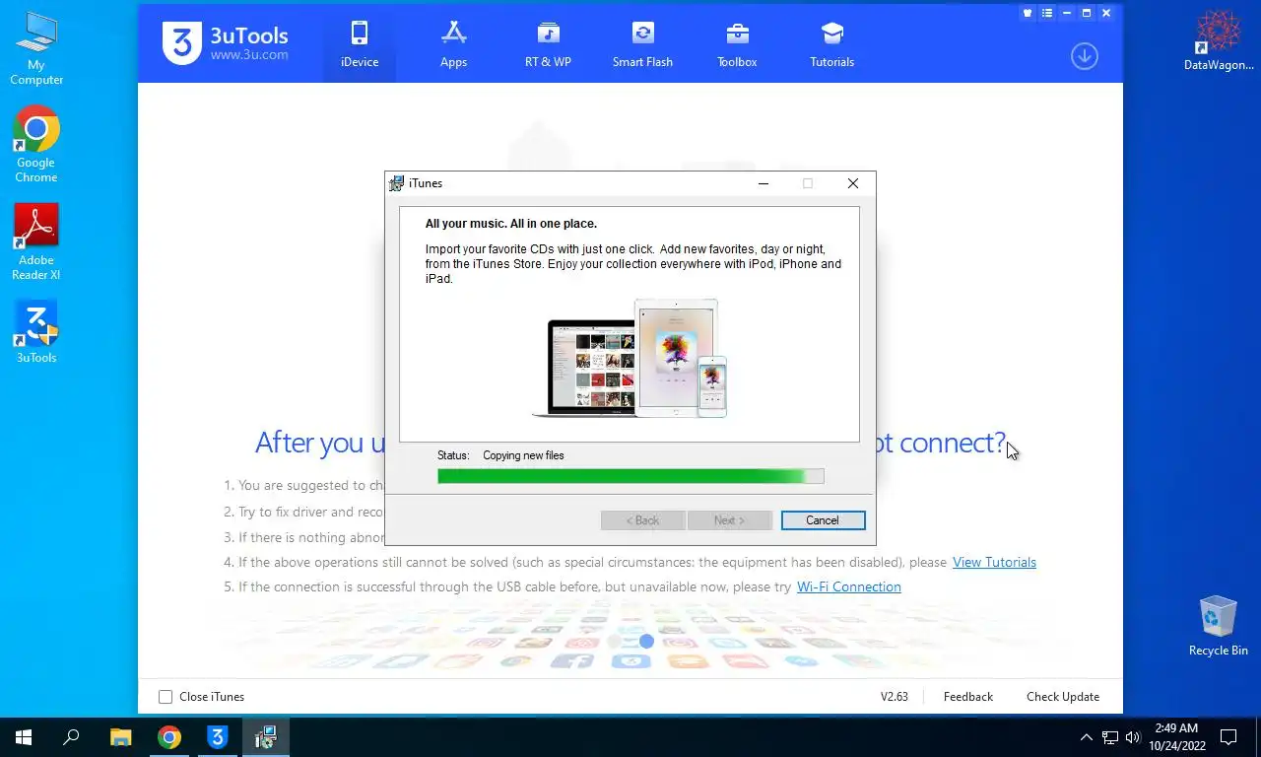Viewport: 1261px width, 757px height.
Task: Select Adobe Reader XI desktop shortcut
Action: [36, 241]
